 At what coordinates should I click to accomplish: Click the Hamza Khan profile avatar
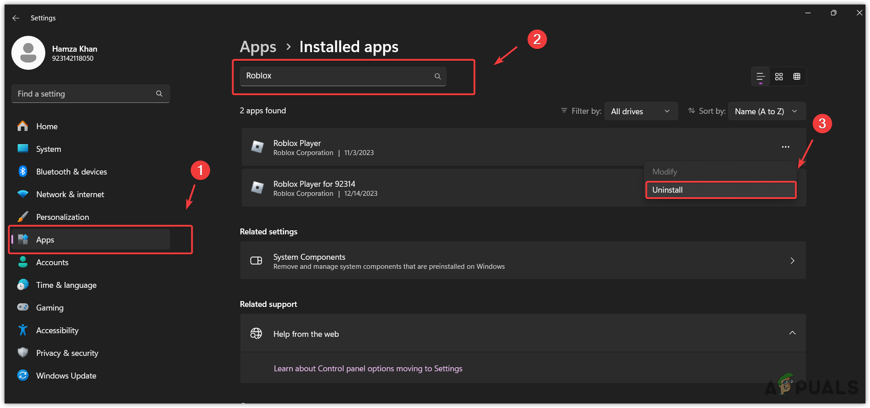tap(28, 53)
